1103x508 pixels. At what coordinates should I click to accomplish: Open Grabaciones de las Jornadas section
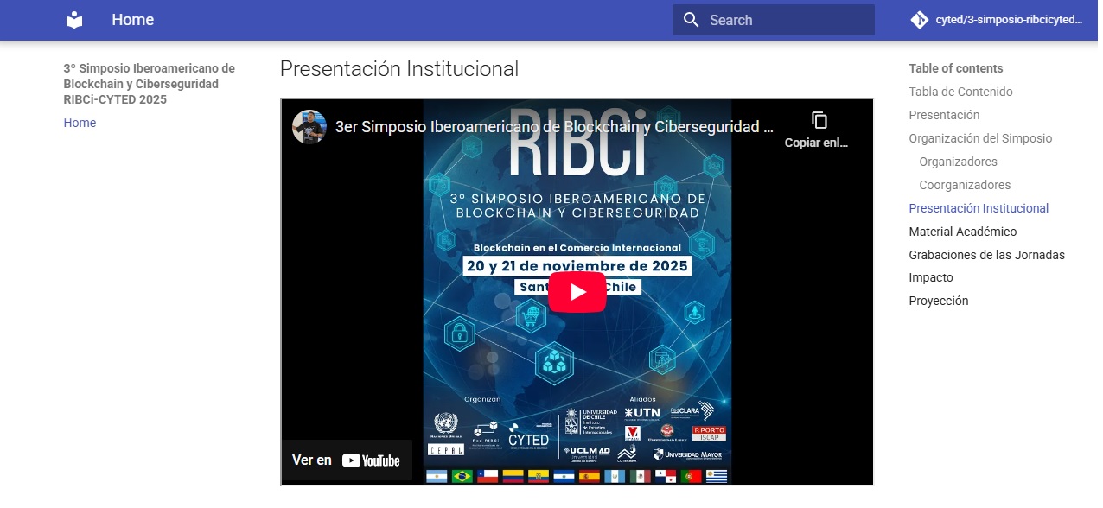[986, 255]
